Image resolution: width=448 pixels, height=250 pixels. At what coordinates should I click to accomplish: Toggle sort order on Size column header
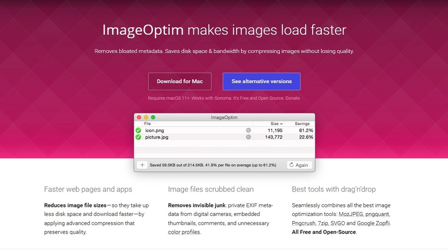276,124
